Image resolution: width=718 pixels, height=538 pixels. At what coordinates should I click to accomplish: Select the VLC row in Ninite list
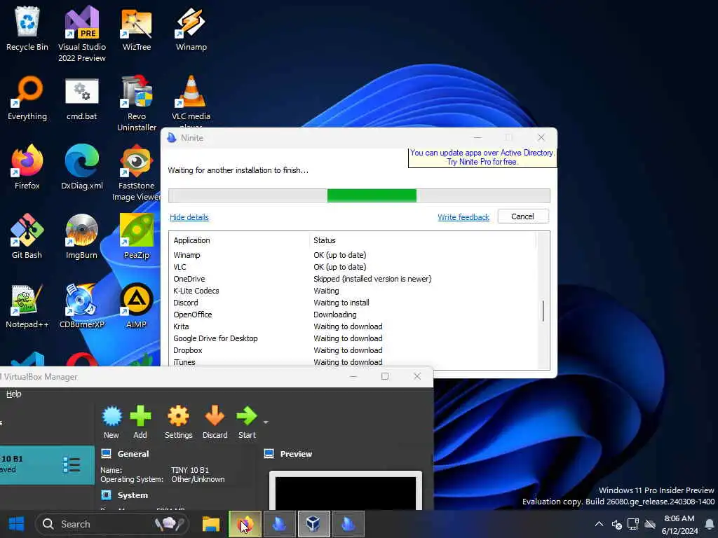pos(353,267)
